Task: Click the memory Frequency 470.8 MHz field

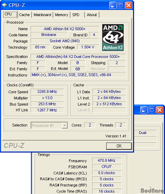Action: point(107,160)
